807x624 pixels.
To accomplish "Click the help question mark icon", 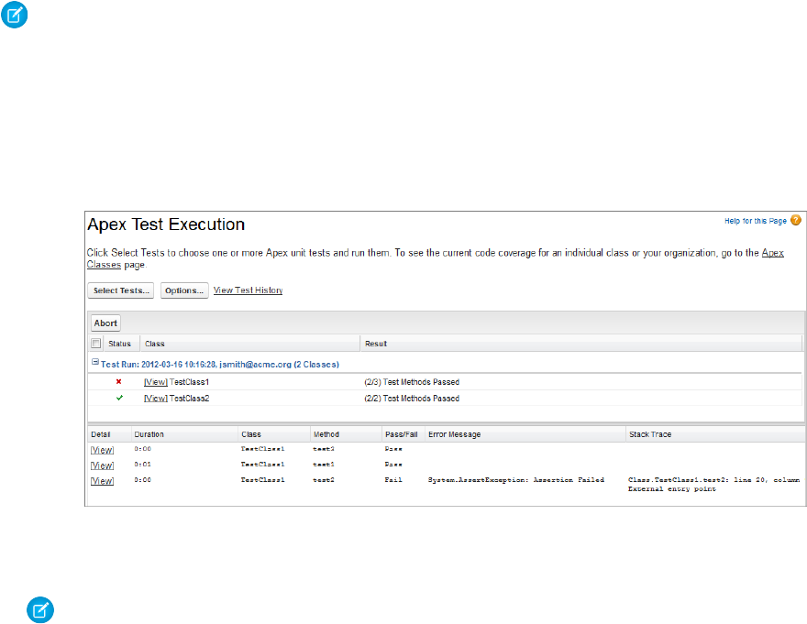I will 796,221.
